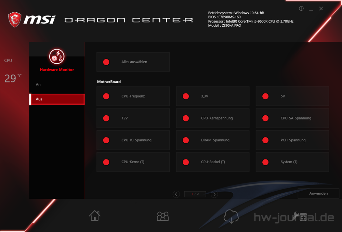The image size is (342, 232).
Task: Click the Anwenden button
Action: (318, 193)
